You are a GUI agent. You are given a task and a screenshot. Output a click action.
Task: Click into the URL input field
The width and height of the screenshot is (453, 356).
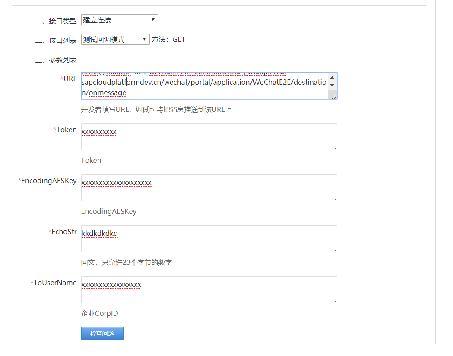[x=194, y=84]
